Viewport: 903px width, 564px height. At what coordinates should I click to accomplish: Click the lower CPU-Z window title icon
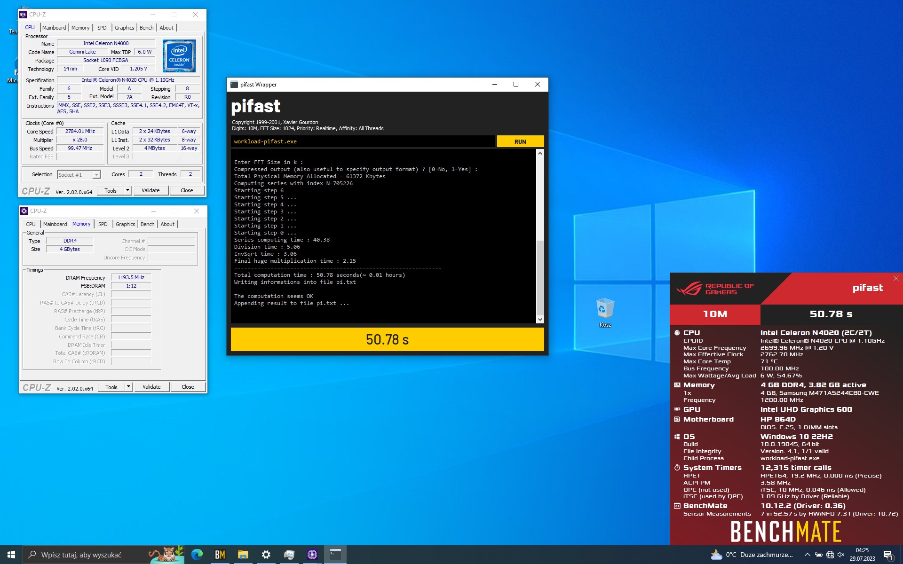(24, 211)
